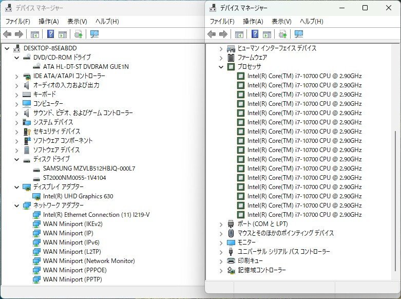Select ソフトウェア コンポーネント category
The height and width of the screenshot is (299, 401).
[63, 141]
